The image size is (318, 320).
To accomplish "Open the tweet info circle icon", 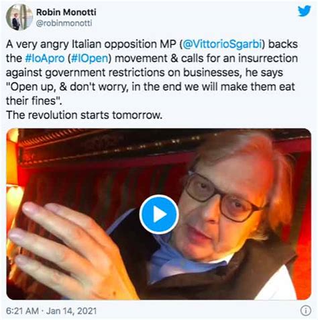I will [x=305, y=311].
